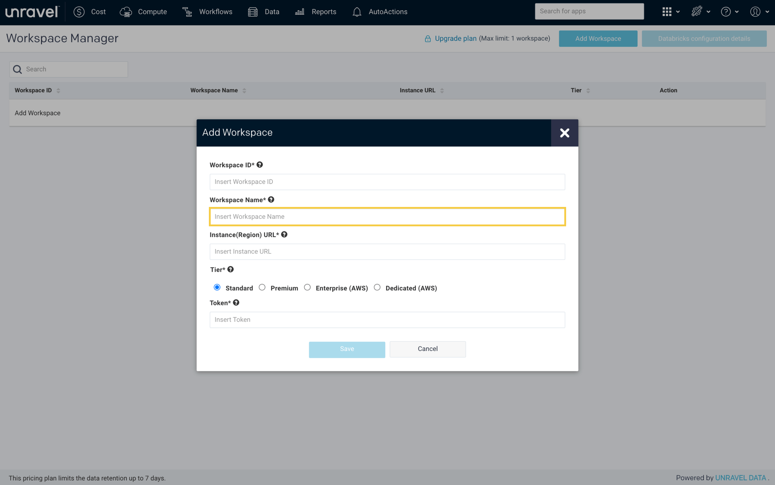
Task: Click the Compute cloud icon
Action: (126, 12)
